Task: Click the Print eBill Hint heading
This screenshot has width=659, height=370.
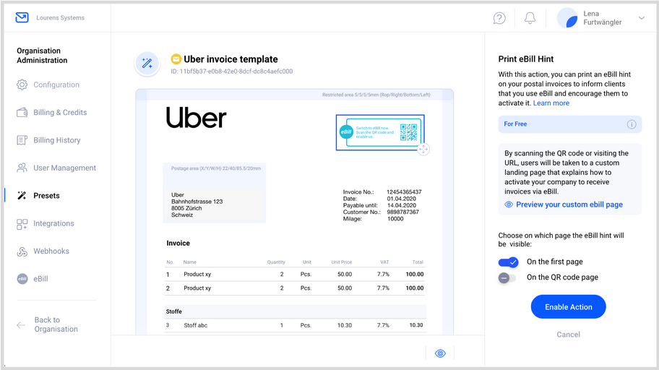Action: pos(526,59)
